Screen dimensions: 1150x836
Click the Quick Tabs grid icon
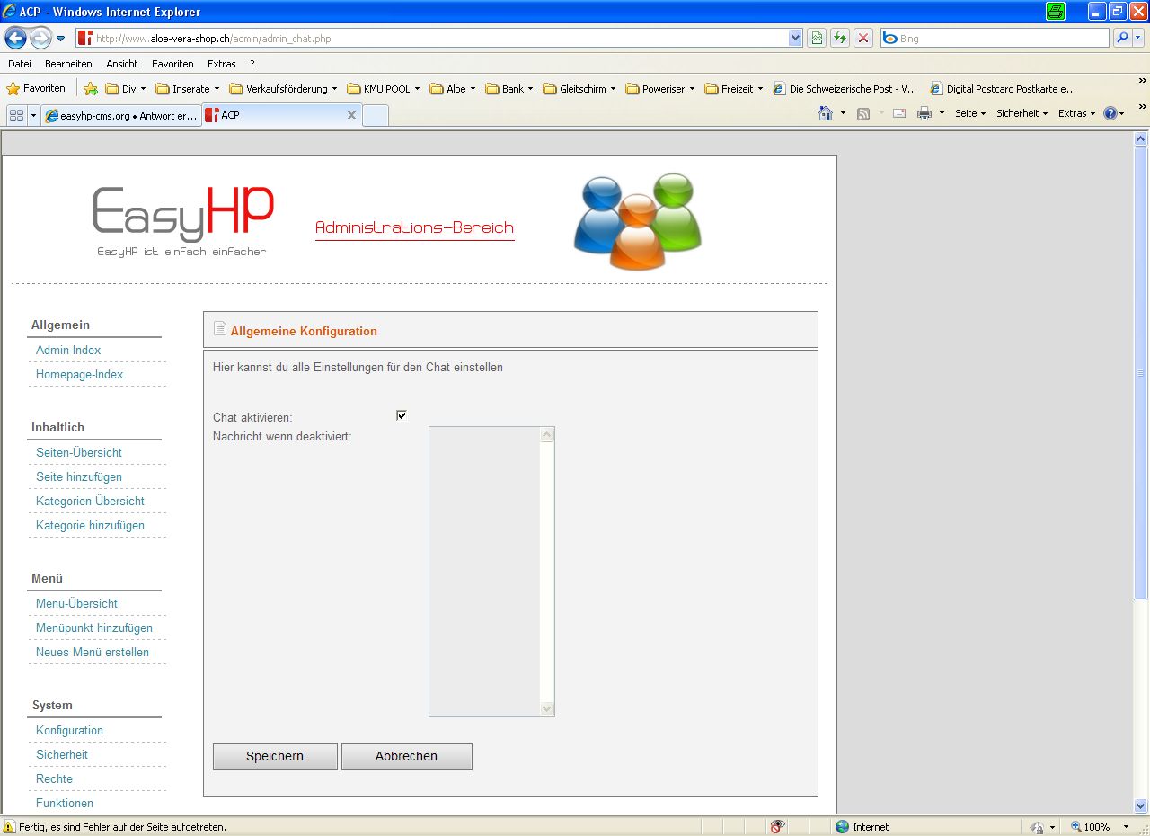[x=16, y=115]
